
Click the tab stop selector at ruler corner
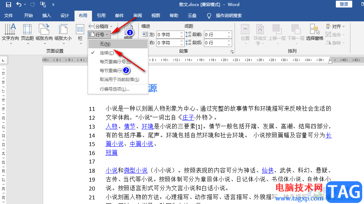click(3, 60)
